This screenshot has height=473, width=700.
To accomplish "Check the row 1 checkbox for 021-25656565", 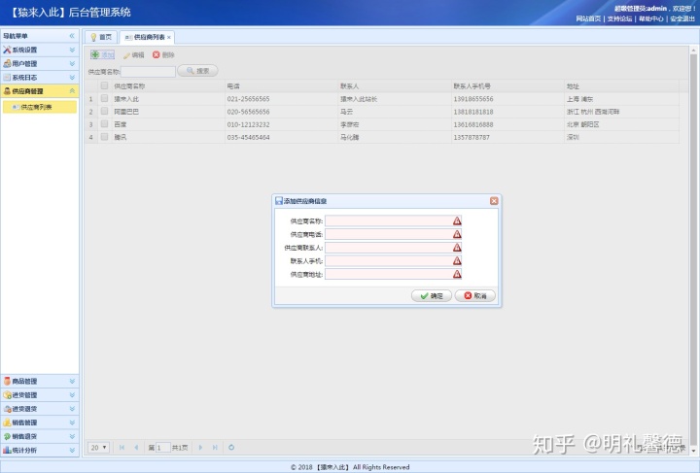I will tap(104, 98).
